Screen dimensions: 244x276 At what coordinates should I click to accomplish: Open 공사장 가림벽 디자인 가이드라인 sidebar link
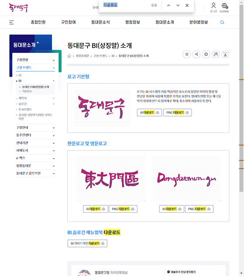click(35, 117)
